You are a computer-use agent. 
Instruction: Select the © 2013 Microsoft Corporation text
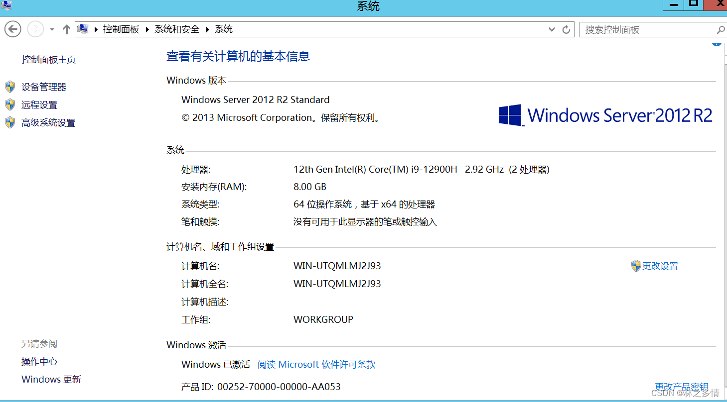pos(247,118)
